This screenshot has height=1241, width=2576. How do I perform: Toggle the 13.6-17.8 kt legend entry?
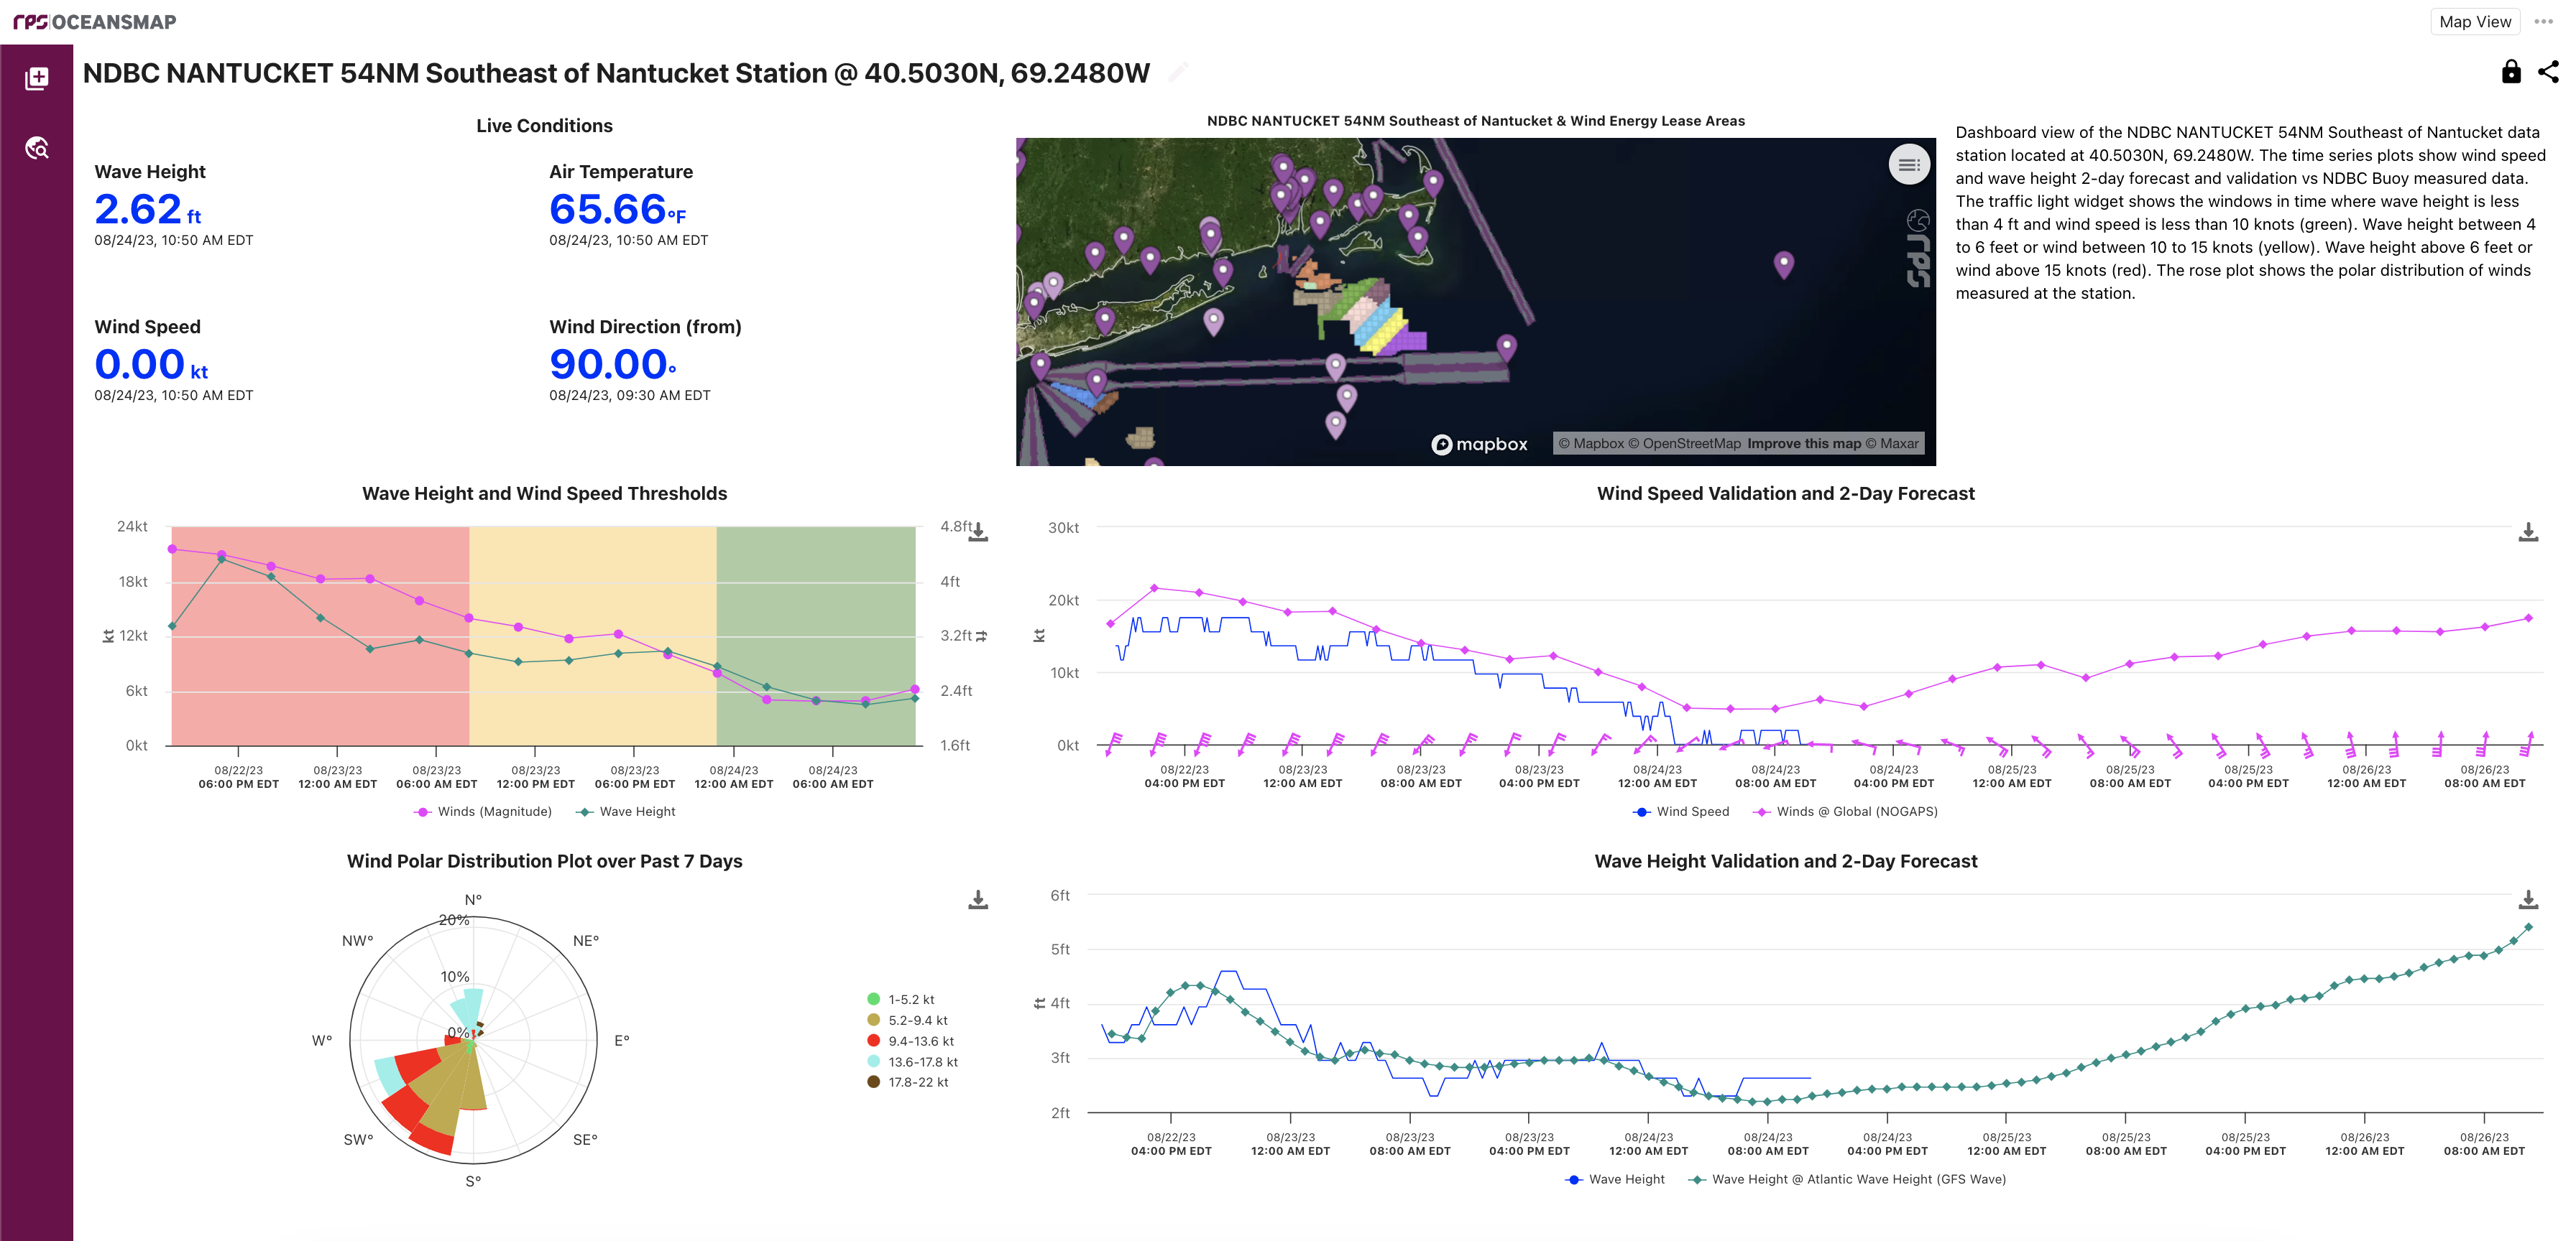912,1062
